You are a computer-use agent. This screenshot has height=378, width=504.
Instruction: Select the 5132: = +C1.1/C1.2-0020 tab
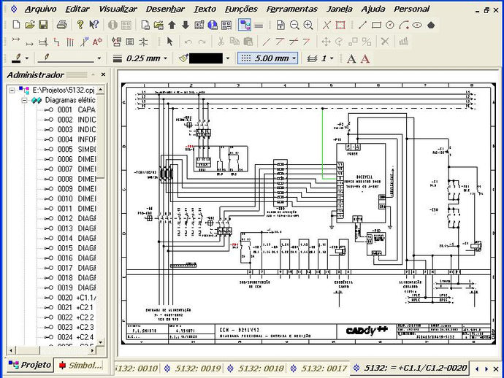[x=411, y=368]
